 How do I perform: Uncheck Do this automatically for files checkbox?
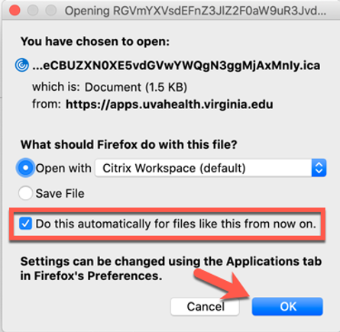click(25, 224)
